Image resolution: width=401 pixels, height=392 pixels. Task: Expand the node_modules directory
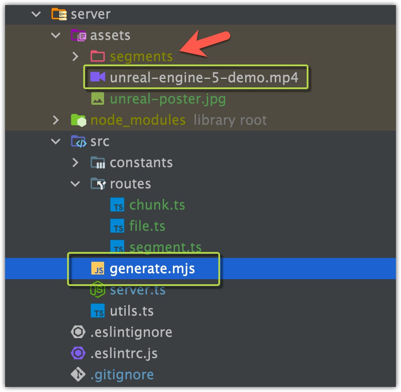click(56, 120)
